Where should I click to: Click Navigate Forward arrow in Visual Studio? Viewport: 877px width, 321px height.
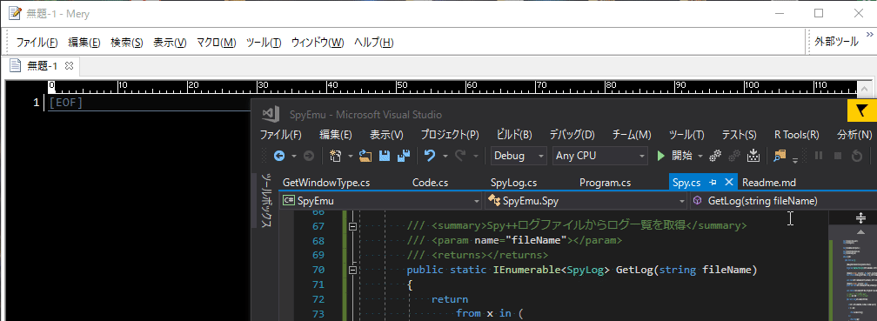coord(308,156)
